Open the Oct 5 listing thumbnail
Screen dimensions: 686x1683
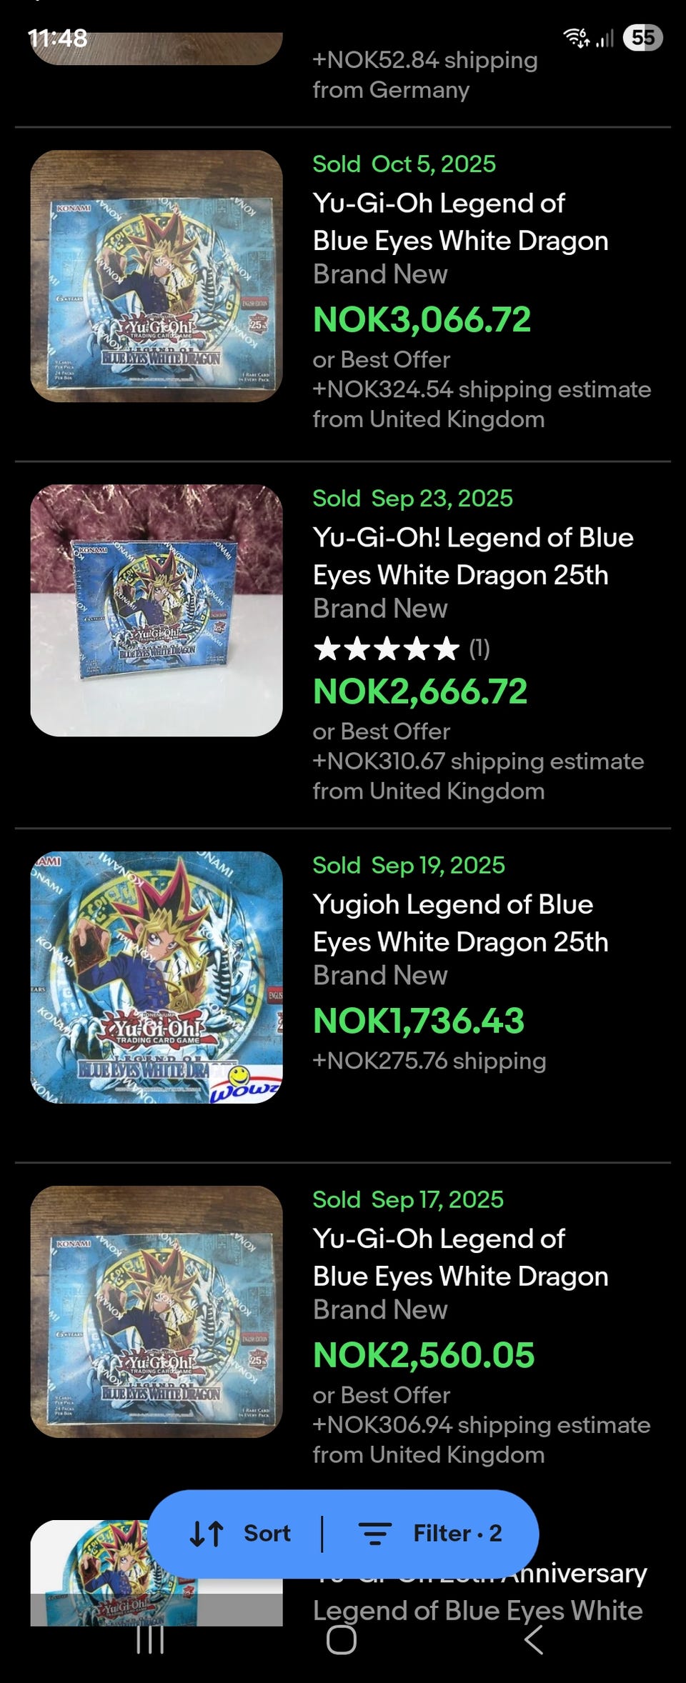[x=156, y=276]
